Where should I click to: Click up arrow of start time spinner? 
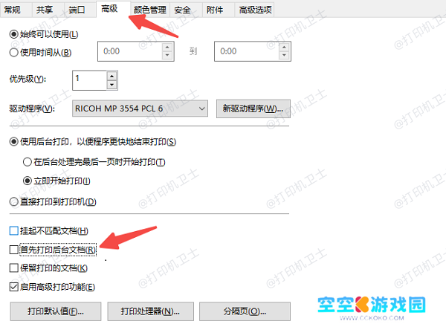(x=167, y=48)
